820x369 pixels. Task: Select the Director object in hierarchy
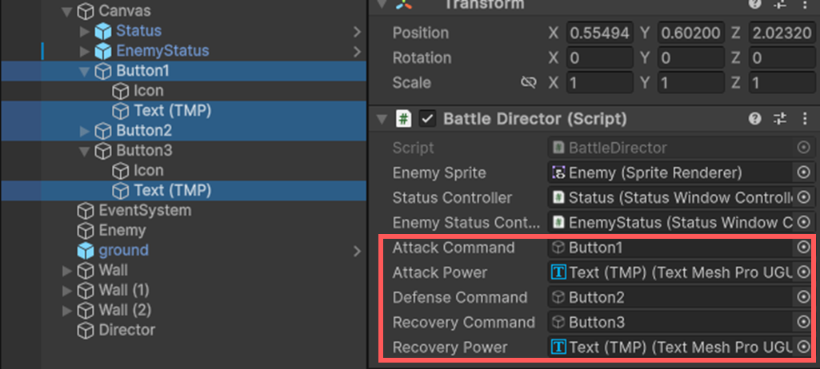point(126,330)
